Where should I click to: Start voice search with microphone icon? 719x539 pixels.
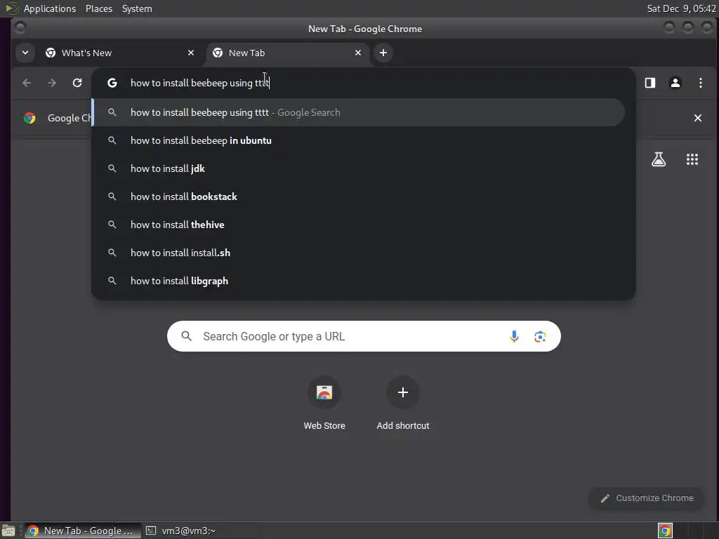click(x=514, y=336)
